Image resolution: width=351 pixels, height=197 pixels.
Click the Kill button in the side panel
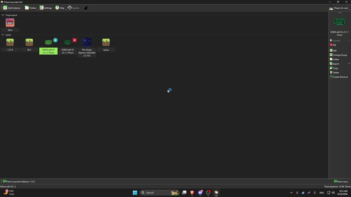(x=333, y=45)
